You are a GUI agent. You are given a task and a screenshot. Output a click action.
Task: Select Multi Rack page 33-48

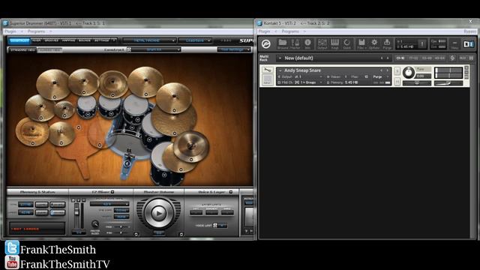[x=427, y=58]
